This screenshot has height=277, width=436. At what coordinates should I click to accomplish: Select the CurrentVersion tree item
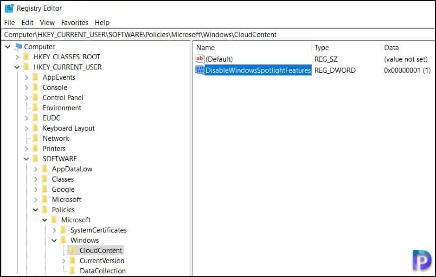coord(102,261)
